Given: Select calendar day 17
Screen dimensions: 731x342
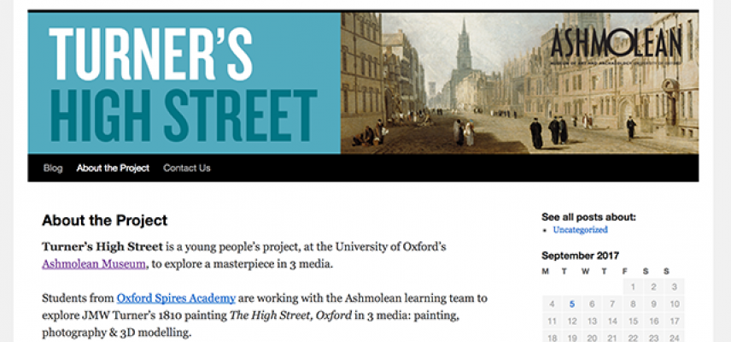Looking at the screenshot, I should click(x=675, y=321).
